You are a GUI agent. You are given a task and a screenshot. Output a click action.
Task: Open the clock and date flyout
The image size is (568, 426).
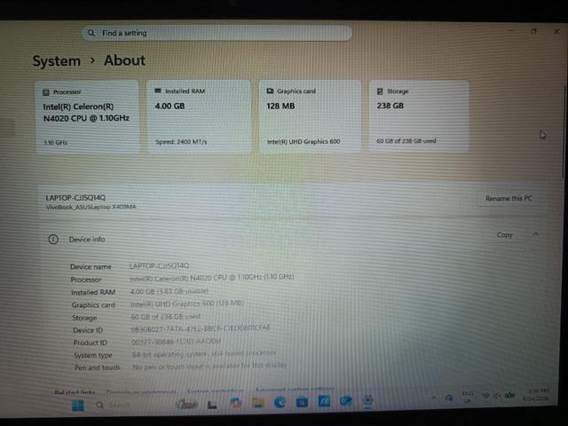pyautogui.click(x=536, y=394)
